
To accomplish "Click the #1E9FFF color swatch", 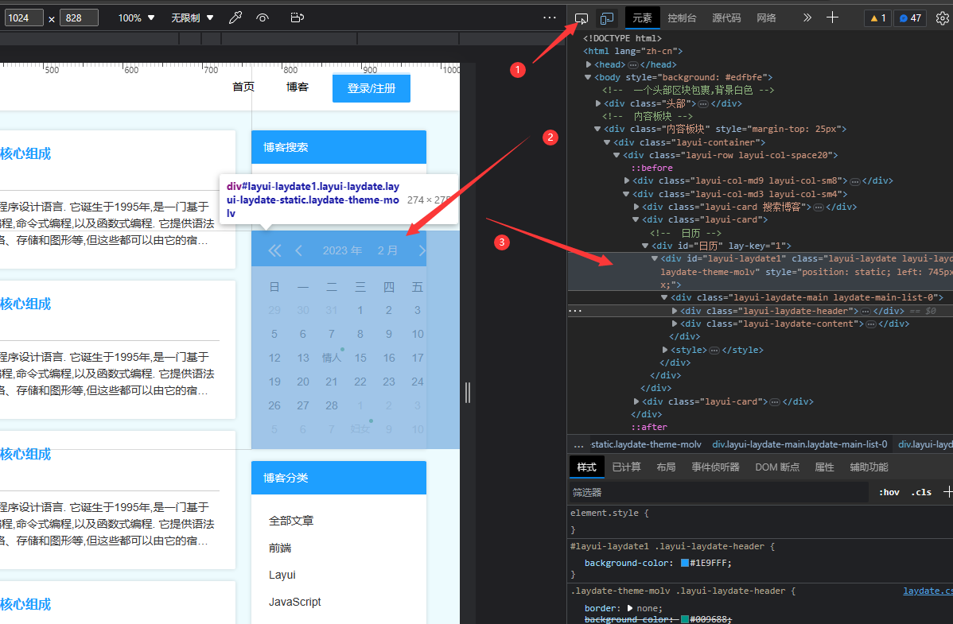I will pyautogui.click(x=684, y=564).
